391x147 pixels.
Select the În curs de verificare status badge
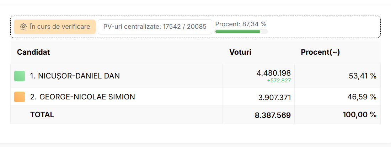[x=55, y=27]
